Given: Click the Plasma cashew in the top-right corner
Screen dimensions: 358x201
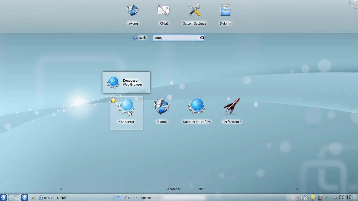Looking at the screenshot, I should point(354,3).
